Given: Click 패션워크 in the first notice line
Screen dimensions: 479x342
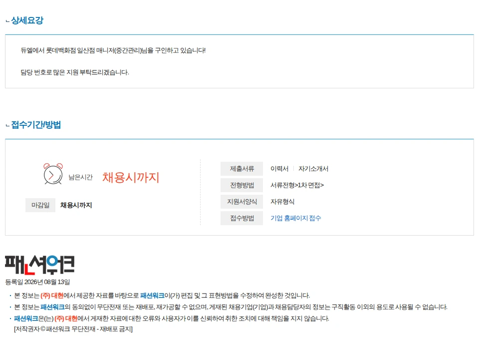Looking at the screenshot, I should pos(152,296).
